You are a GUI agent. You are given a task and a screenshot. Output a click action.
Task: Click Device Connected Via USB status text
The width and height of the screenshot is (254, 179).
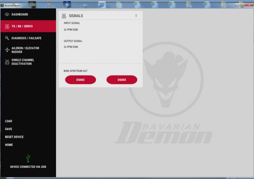pos(28,167)
